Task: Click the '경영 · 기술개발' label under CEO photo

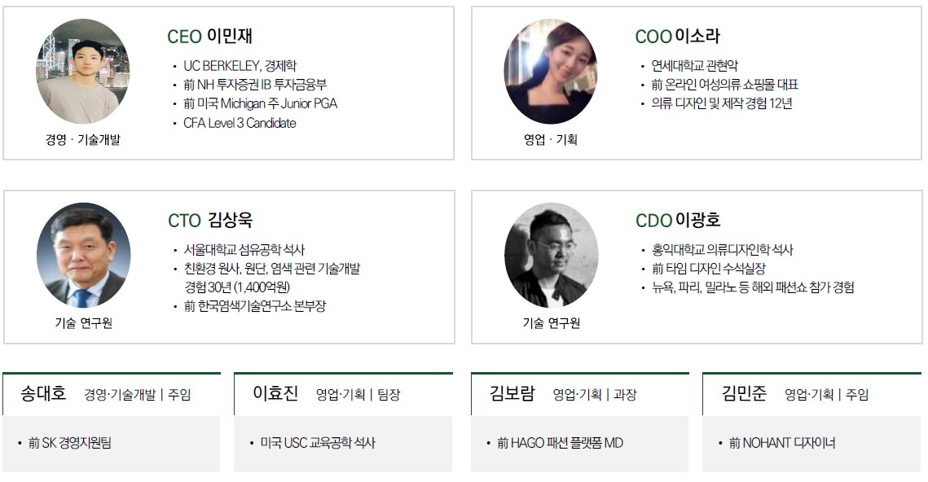Action: click(x=83, y=139)
